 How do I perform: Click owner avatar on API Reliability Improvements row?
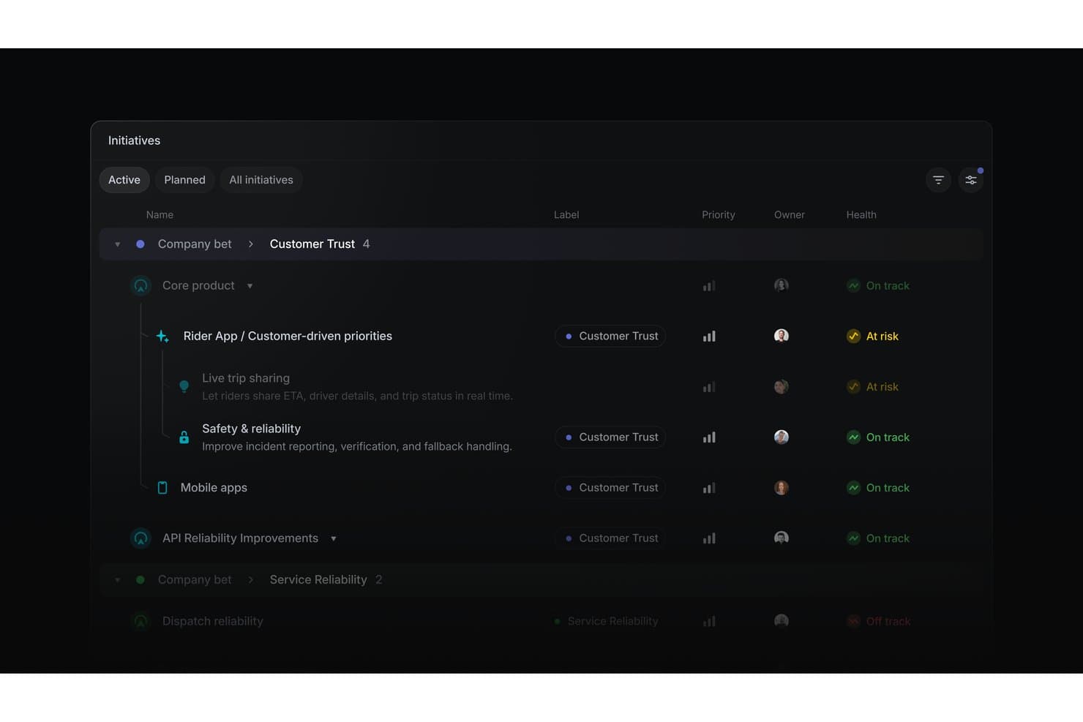(782, 538)
